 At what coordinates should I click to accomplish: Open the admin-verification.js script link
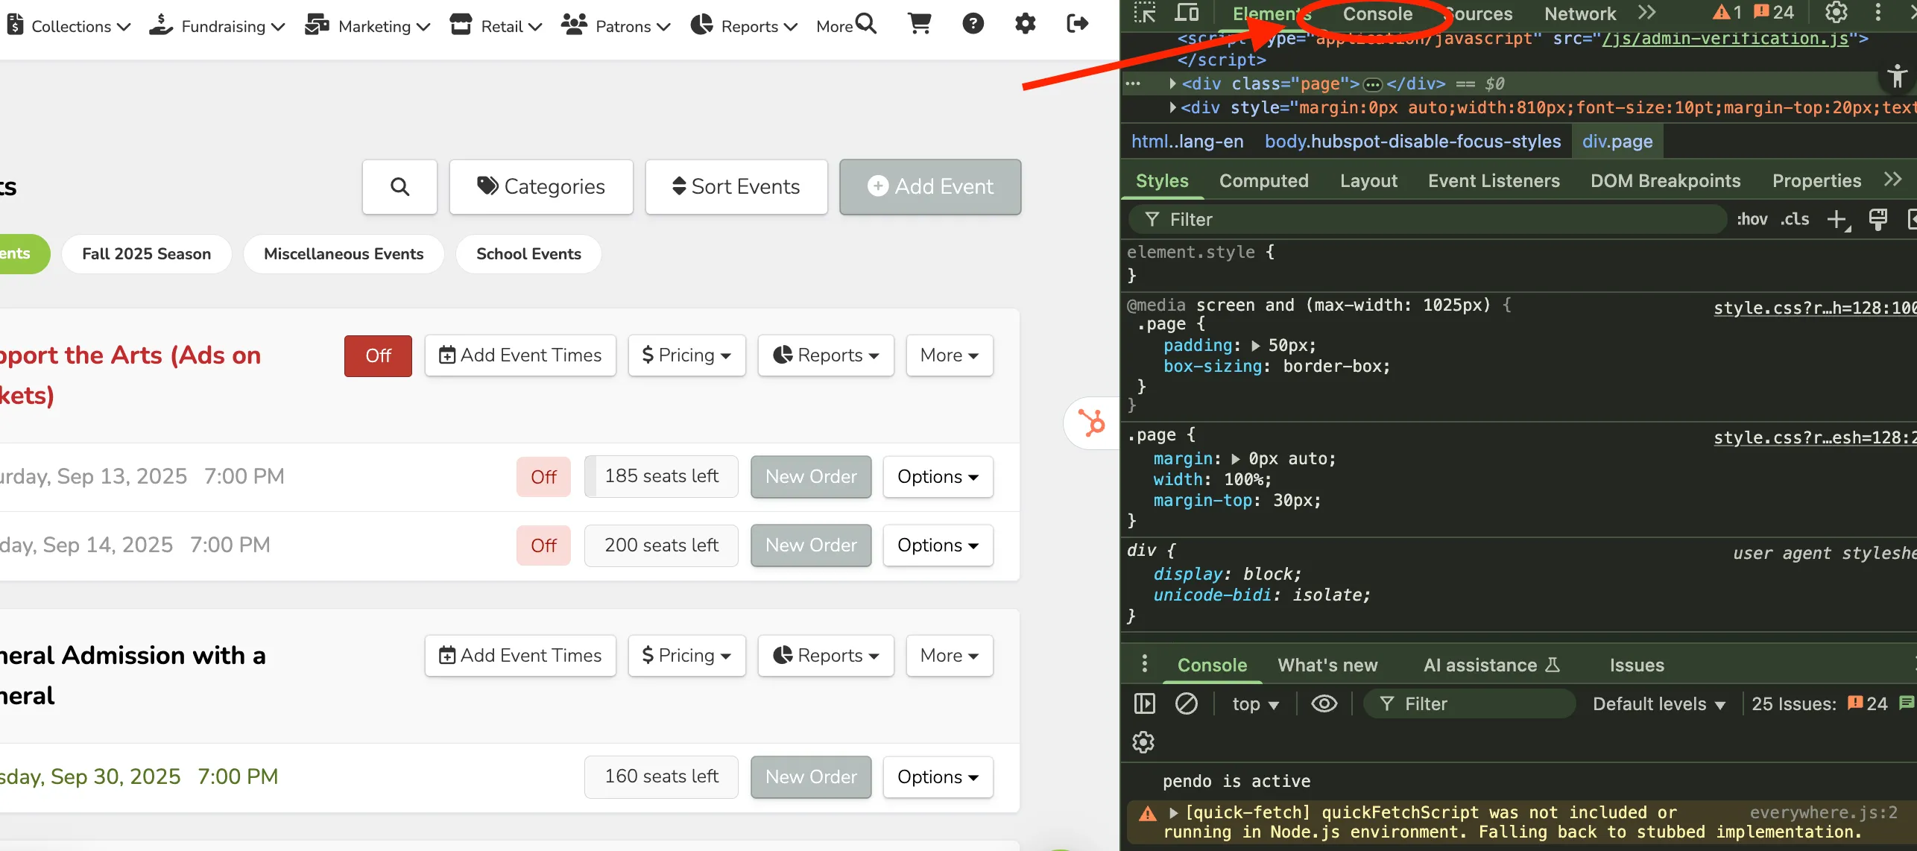tap(1725, 39)
